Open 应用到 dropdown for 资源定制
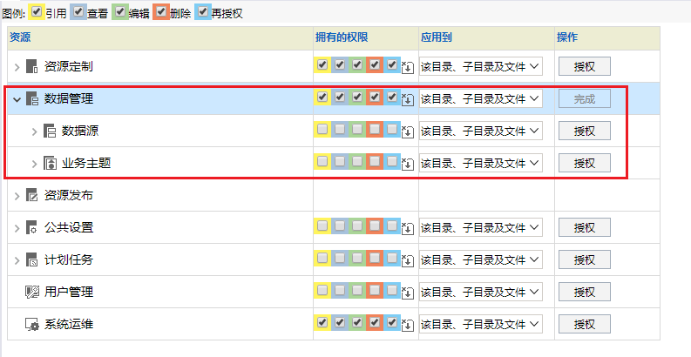The height and width of the screenshot is (357, 691). 481,66
